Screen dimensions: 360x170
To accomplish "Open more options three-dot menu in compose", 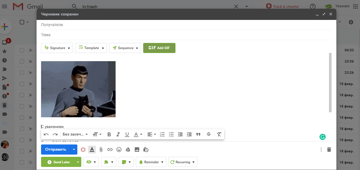I will pyautogui.click(x=321, y=150).
